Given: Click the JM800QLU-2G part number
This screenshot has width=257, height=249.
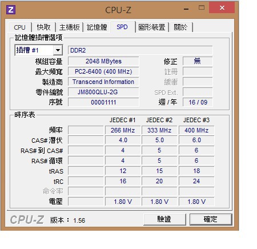Looking at the screenshot, I should 103,92.
